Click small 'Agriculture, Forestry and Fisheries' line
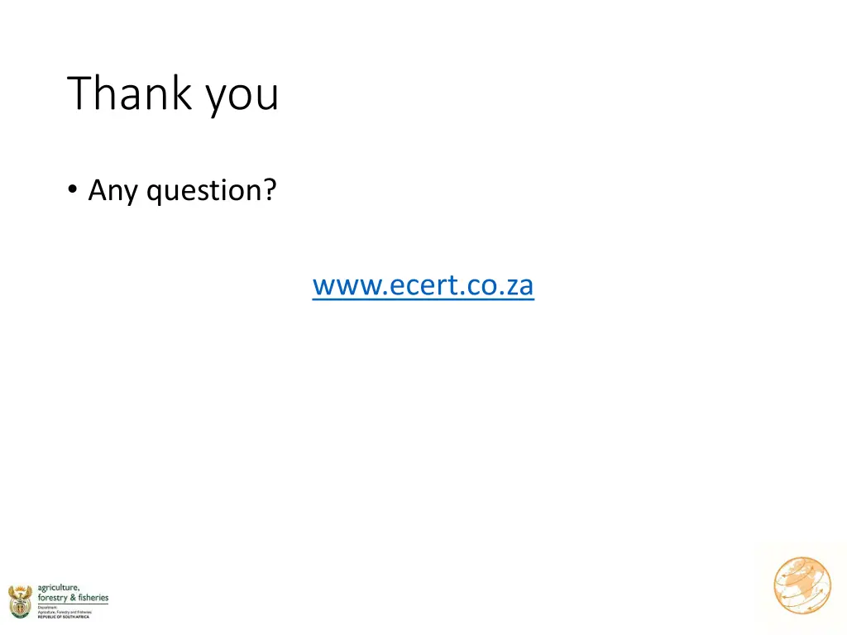Image resolution: width=847 pixels, height=635 pixels. point(64,612)
